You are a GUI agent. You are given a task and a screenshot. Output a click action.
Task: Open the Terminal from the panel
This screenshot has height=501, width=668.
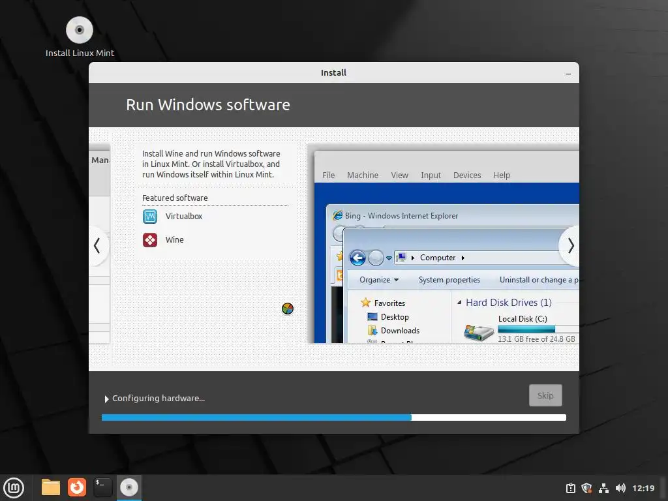[x=102, y=487]
